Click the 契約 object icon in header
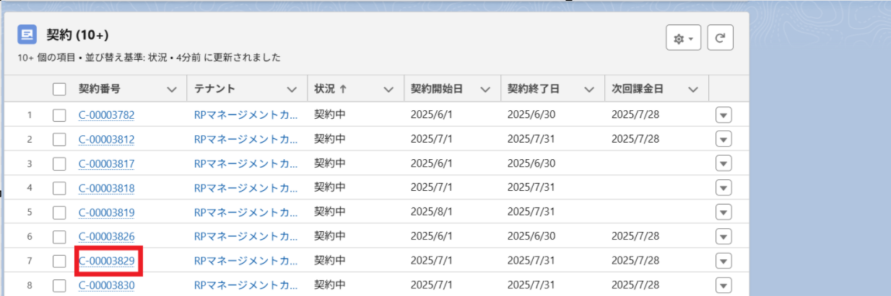Viewport: 891px width, 296px height. coord(27,35)
